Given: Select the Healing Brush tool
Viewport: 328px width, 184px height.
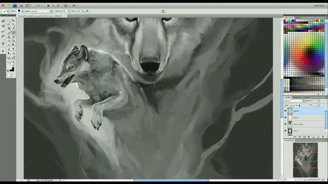Looking at the screenshot, I should (x=9, y=33).
